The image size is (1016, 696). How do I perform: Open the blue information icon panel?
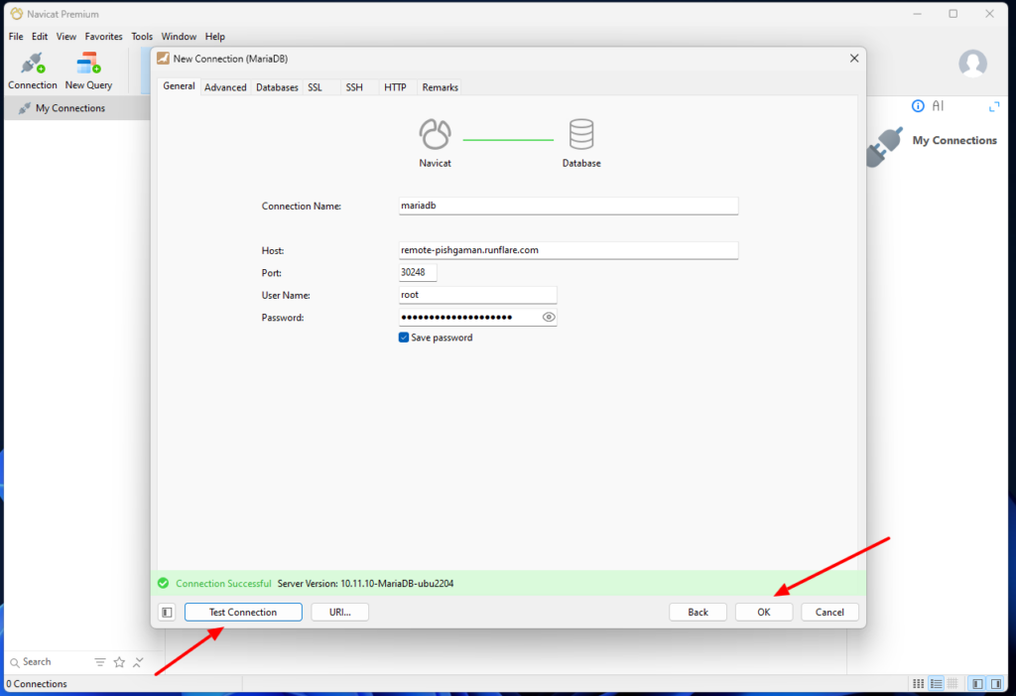coord(918,105)
